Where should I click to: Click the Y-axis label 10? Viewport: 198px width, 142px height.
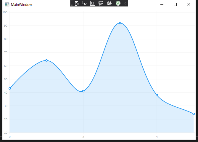pyautogui.click(x=6, y=133)
